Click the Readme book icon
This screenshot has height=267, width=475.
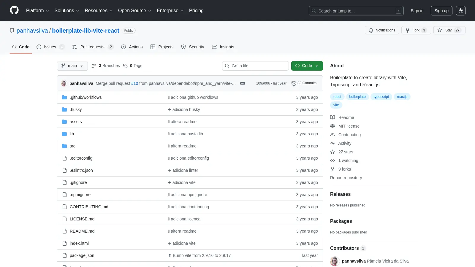(x=332, y=117)
